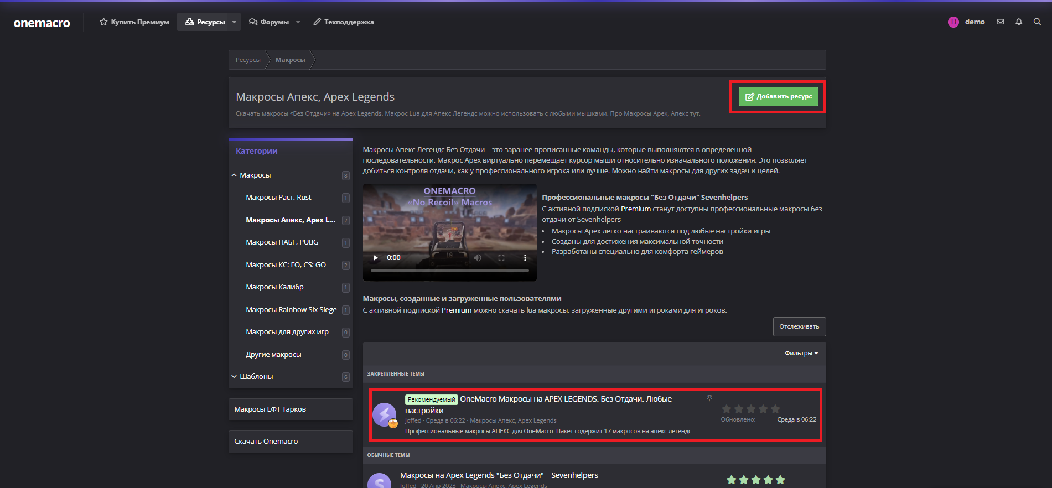Select Макросы Раст, Rust category
The width and height of the screenshot is (1052, 488).
[278, 198]
